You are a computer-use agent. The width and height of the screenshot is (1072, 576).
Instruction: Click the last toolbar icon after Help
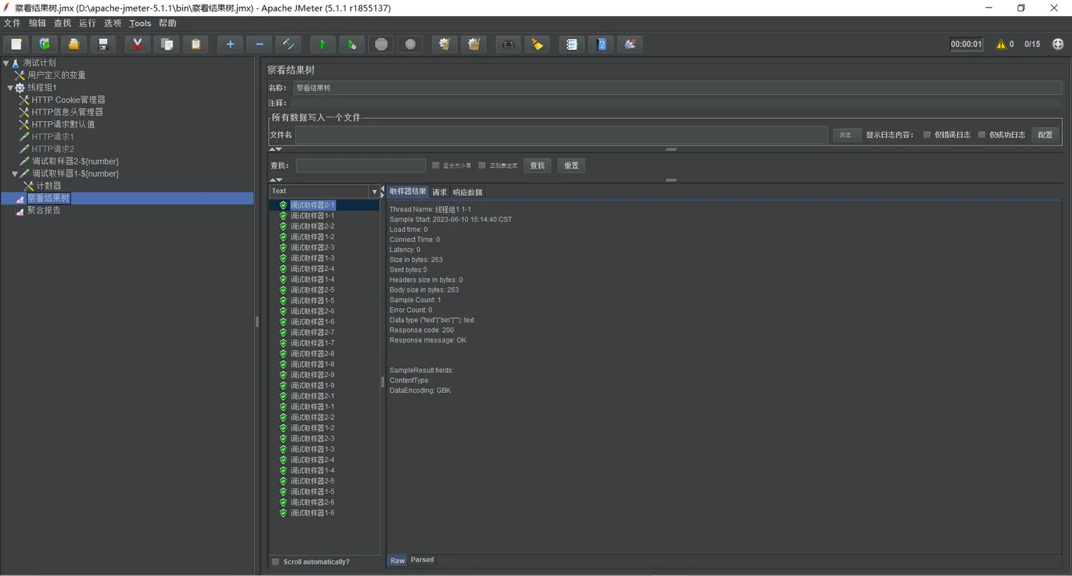pyautogui.click(x=630, y=44)
